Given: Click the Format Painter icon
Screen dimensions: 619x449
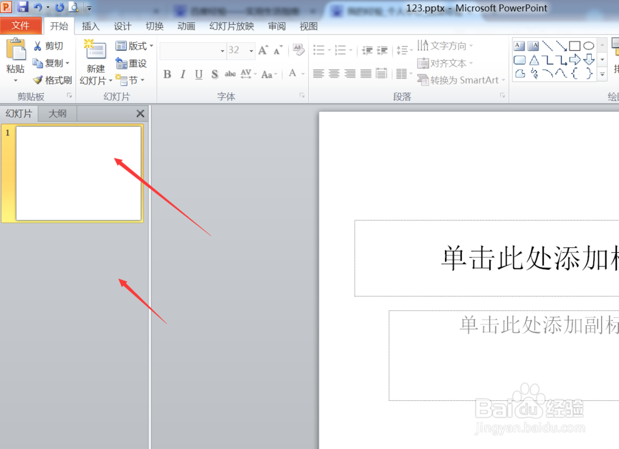Looking at the screenshot, I should (39, 80).
